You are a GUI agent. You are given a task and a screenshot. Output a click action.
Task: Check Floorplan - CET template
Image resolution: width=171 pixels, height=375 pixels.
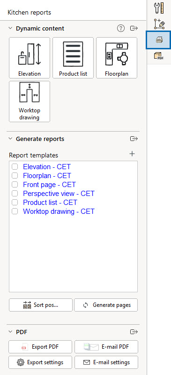tap(15, 176)
